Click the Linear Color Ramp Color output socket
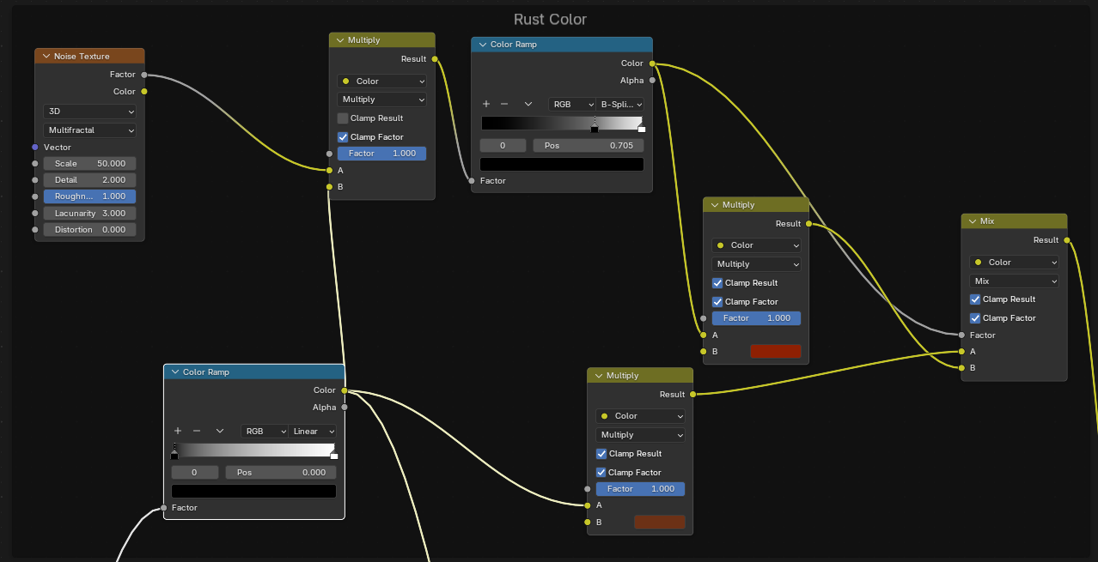The height and width of the screenshot is (562, 1098). click(x=345, y=390)
